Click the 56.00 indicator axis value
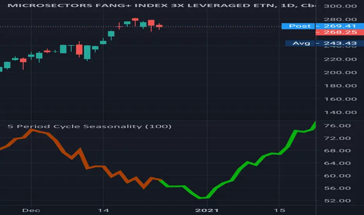 337,188
